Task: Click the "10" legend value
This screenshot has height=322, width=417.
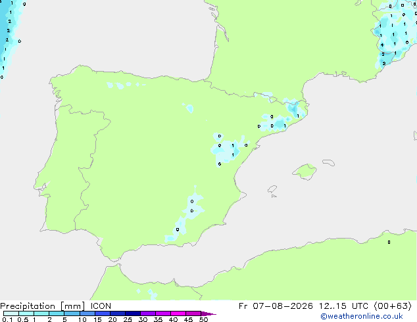Action: pyautogui.click(x=82, y=319)
